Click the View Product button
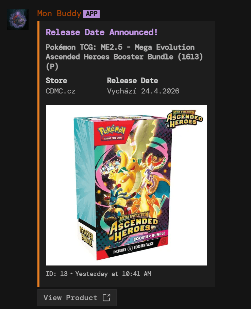 (x=77, y=297)
